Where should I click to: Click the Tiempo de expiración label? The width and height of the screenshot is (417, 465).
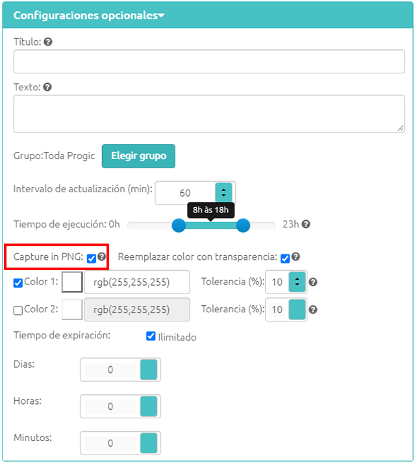click(62, 335)
